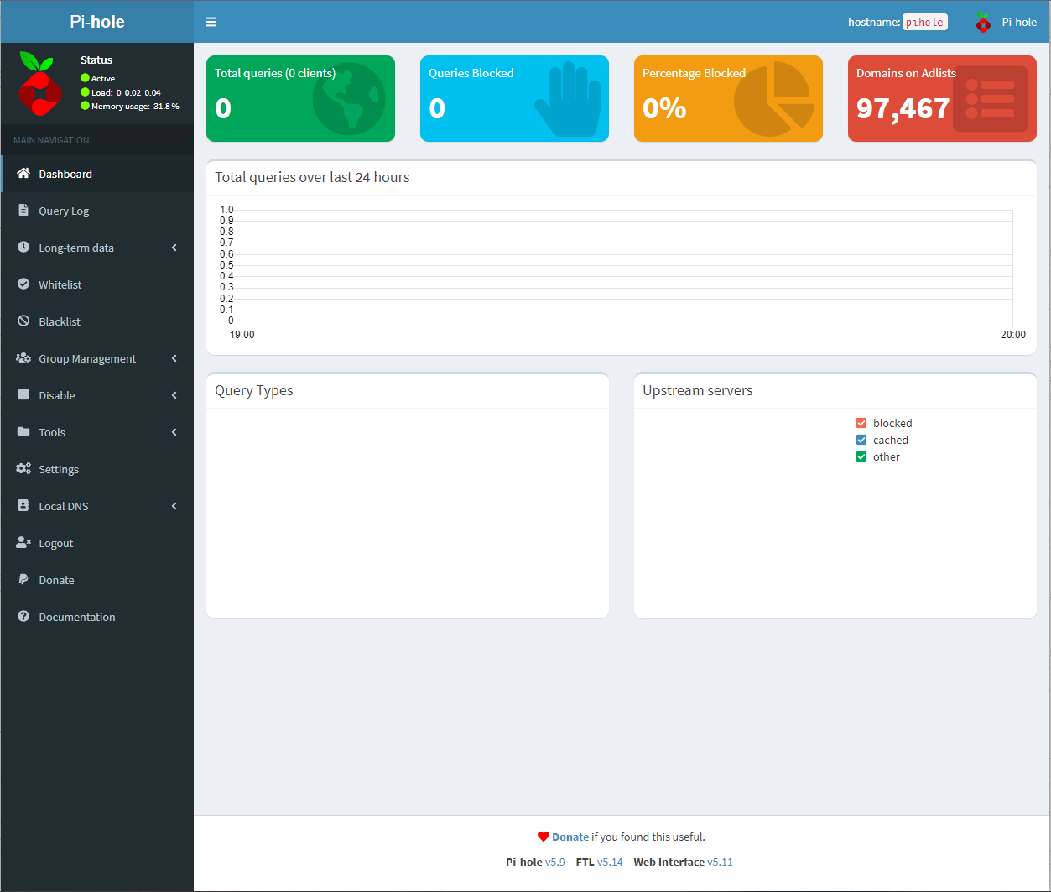Click the Pi-hole raspberry logo in sidebar
This screenshot has width=1051, height=892.
(40, 83)
